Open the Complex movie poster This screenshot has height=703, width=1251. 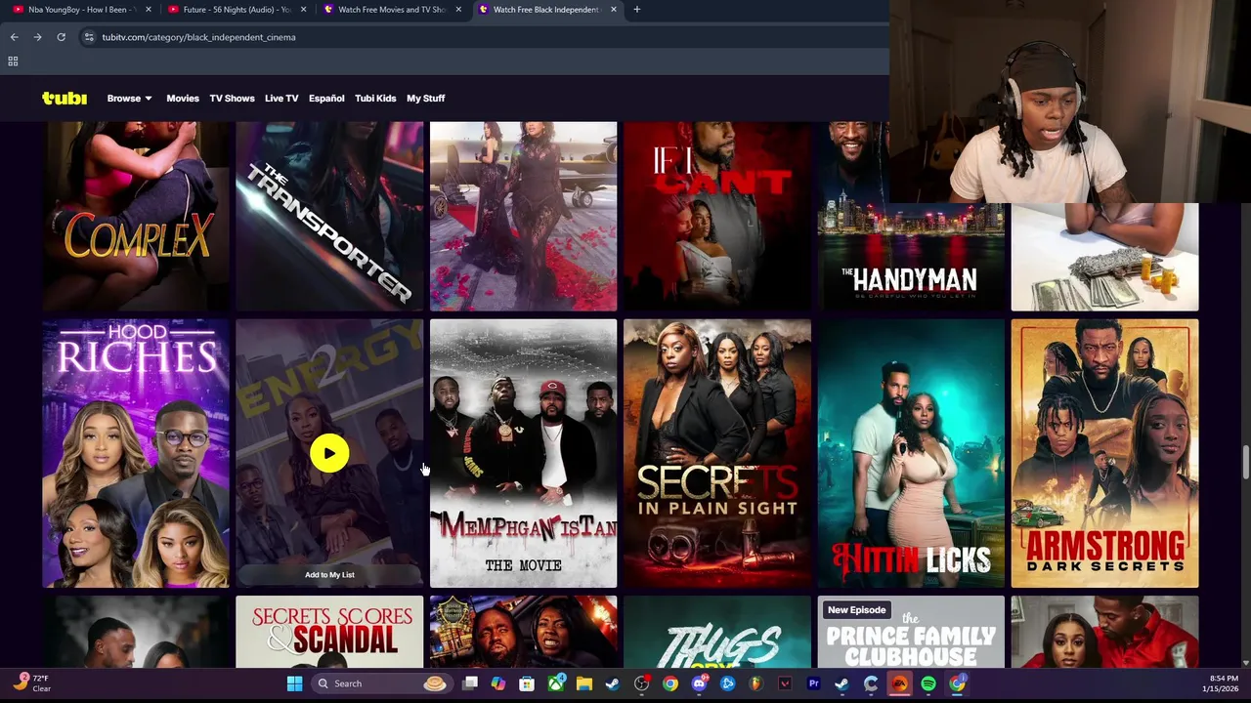[x=136, y=217]
